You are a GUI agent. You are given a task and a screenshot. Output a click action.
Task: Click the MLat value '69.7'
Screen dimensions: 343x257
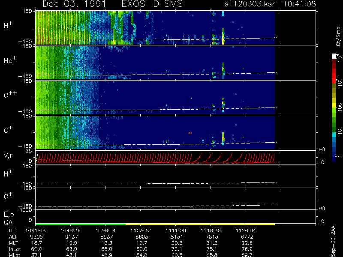[x=247, y=255]
